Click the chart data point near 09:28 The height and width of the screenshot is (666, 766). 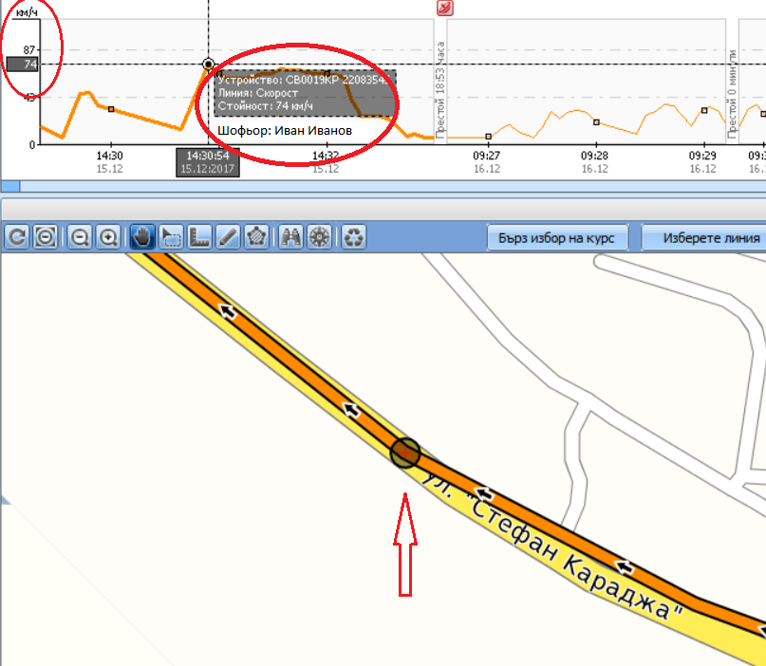pyautogui.click(x=596, y=122)
